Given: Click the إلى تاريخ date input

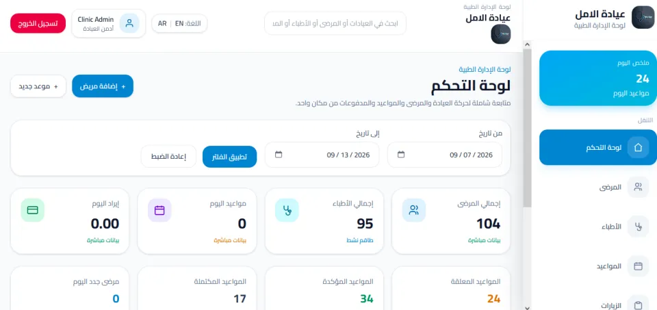Looking at the screenshot, I should coord(322,155).
